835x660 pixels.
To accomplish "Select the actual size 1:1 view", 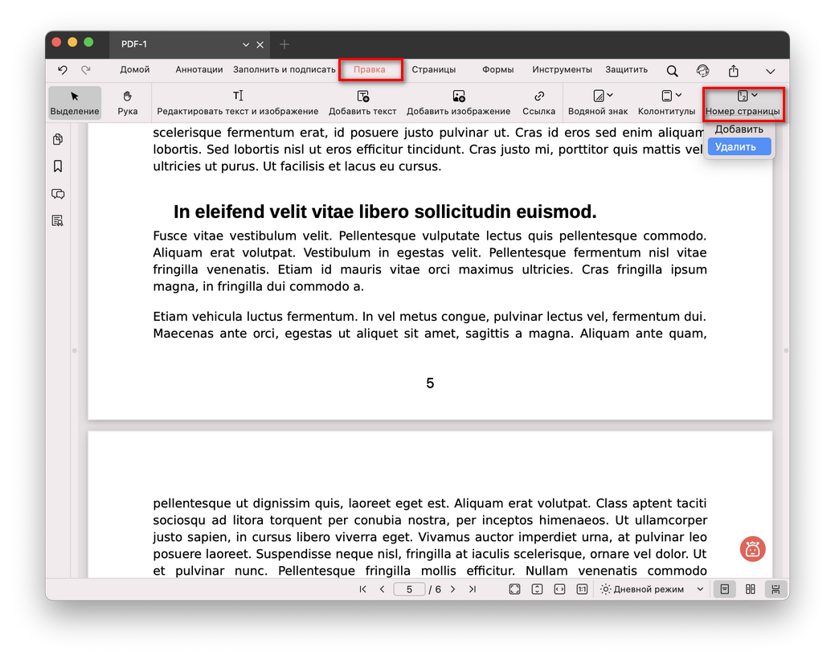I will pos(581,588).
